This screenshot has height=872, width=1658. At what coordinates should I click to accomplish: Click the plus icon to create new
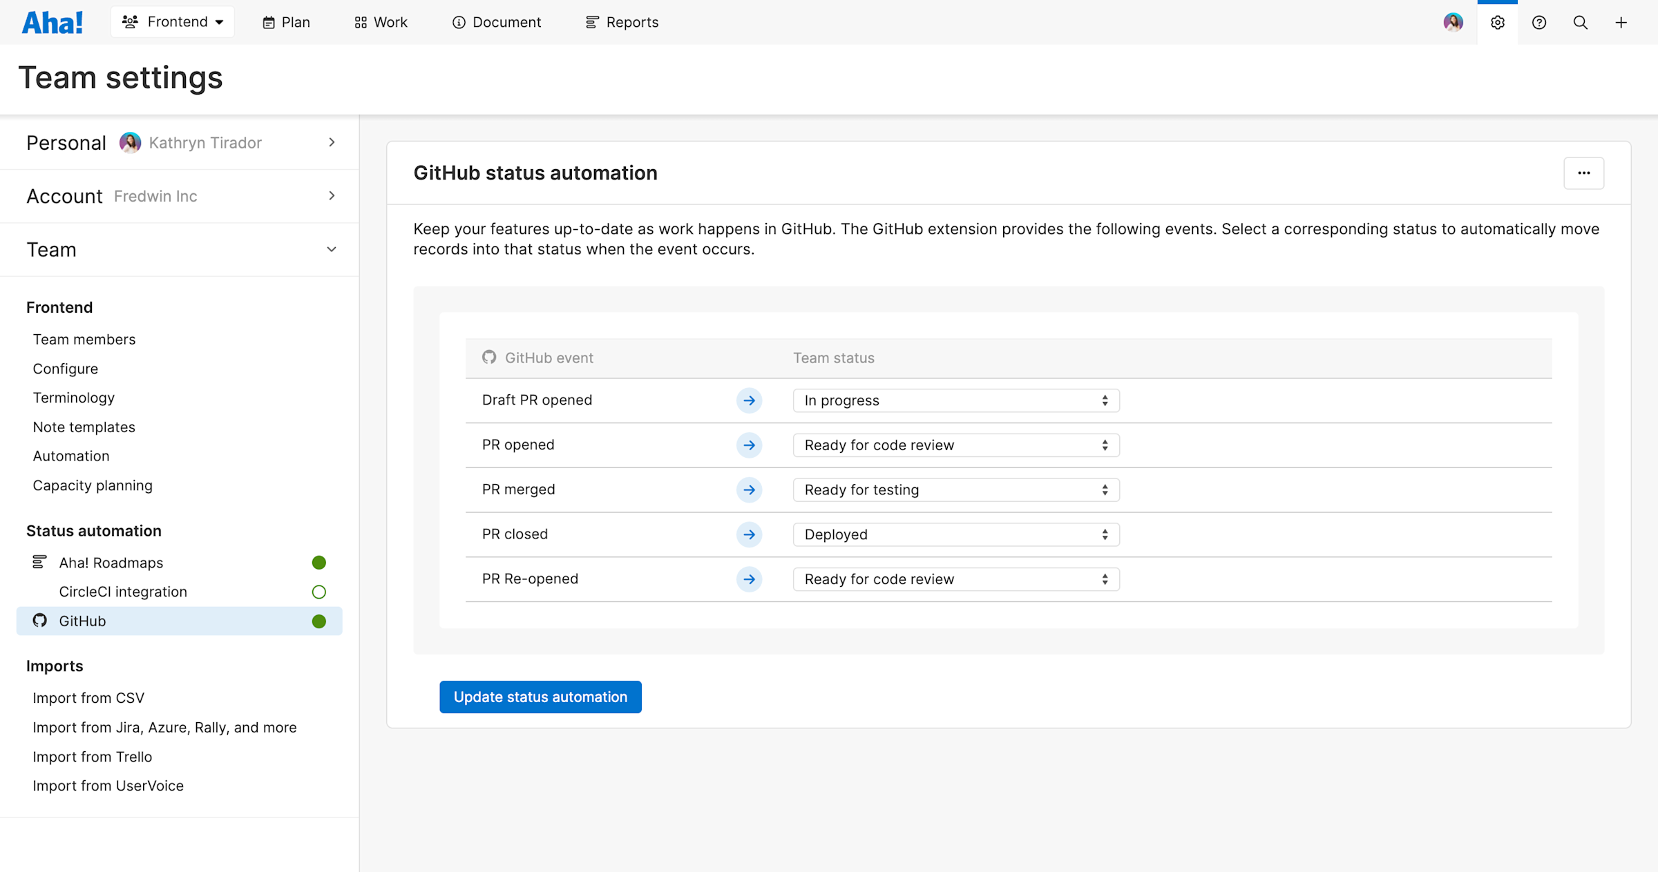[1621, 22]
